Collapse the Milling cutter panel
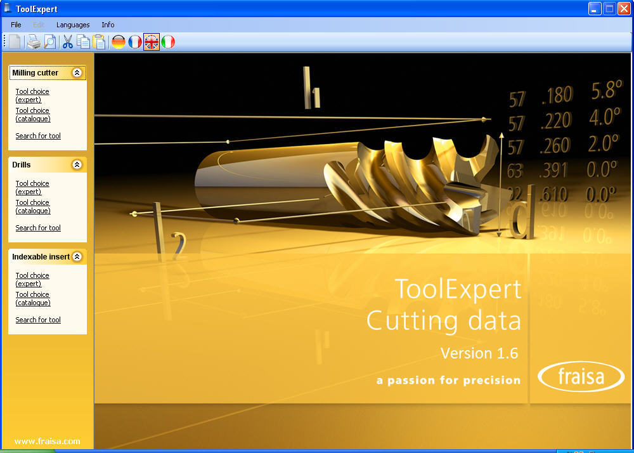Image resolution: width=634 pixels, height=453 pixels. click(77, 72)
